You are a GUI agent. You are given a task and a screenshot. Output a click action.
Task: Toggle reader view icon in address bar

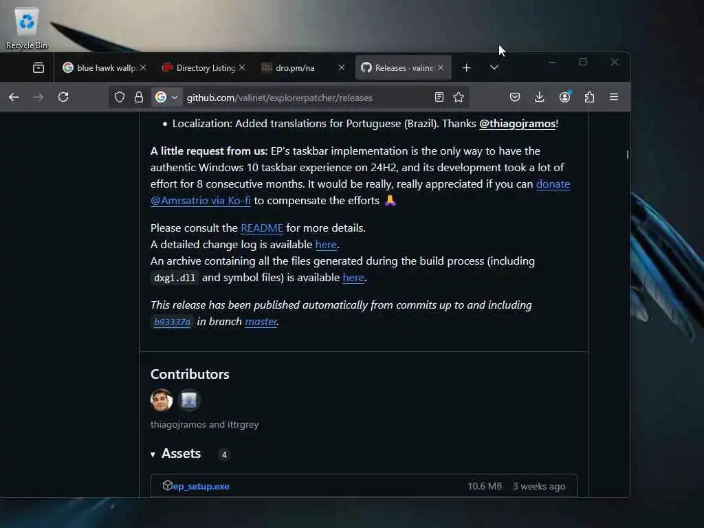click(x=439, y=97)
